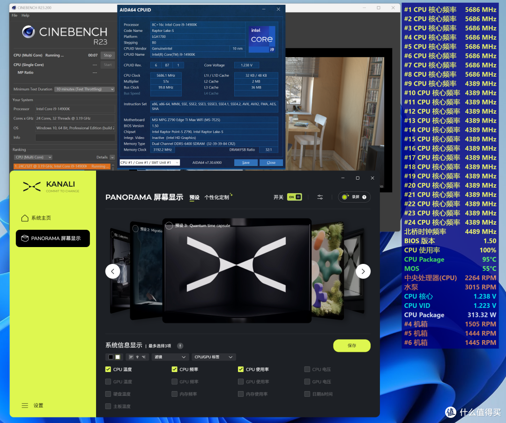Check the GPU 温度 checkbox
506x423 pixels.
108,381
